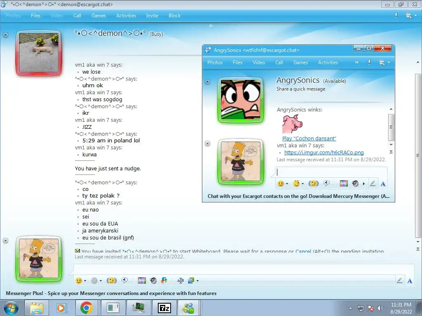Click the greyed-out wink icon in demon chat
The height and width of the screenshot is (316, 422).
coord(94,281)
